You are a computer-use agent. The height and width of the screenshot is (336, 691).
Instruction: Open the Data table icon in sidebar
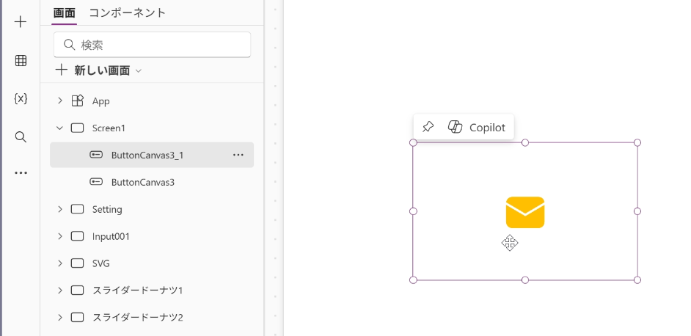[21, 61]
